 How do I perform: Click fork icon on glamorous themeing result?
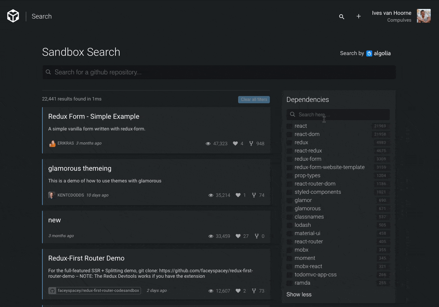pos(254,195)
